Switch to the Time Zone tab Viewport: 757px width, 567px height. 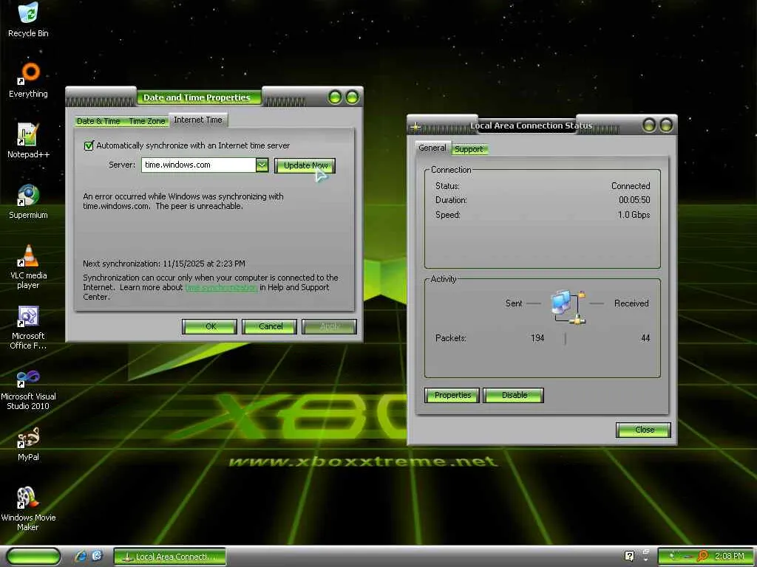pos(147,121)
